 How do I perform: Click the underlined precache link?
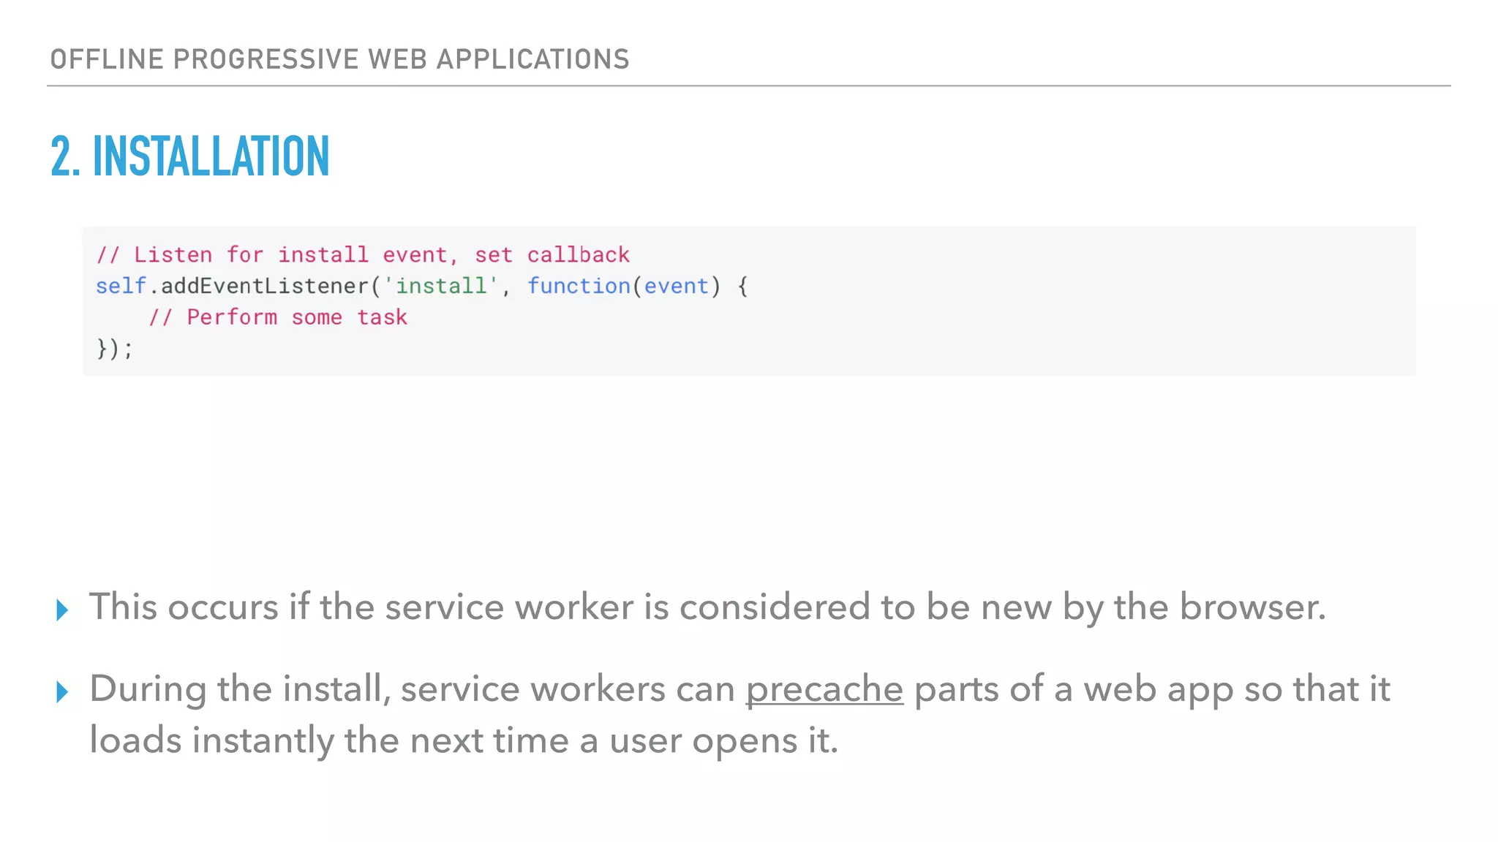pos(824,689)
